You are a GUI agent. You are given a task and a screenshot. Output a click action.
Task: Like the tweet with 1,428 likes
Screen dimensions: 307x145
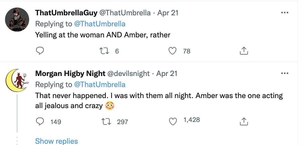[x=172, y=122]
